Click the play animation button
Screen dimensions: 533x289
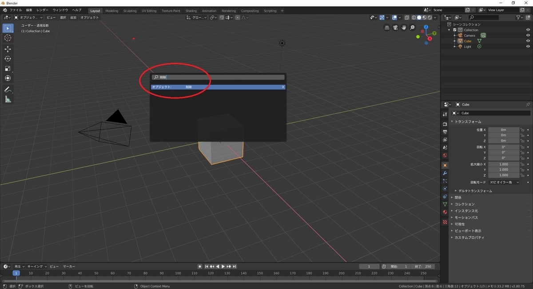(x=223, y=266)
